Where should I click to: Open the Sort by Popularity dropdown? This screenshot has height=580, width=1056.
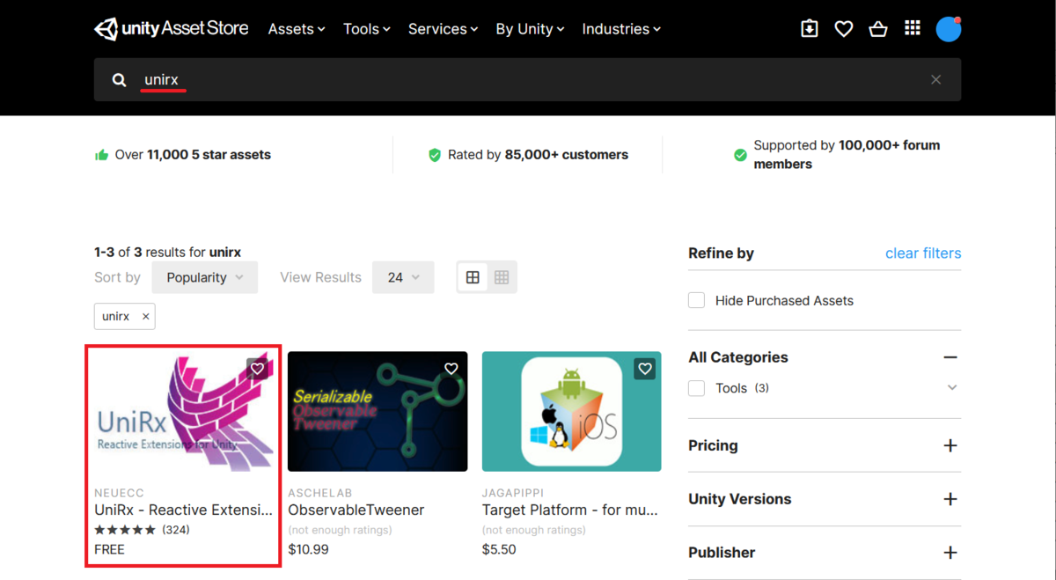(205, 277)
